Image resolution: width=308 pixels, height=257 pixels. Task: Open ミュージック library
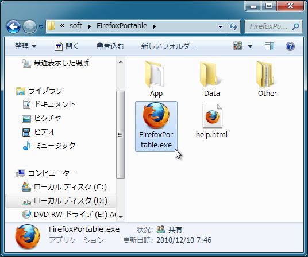point(55,145)
